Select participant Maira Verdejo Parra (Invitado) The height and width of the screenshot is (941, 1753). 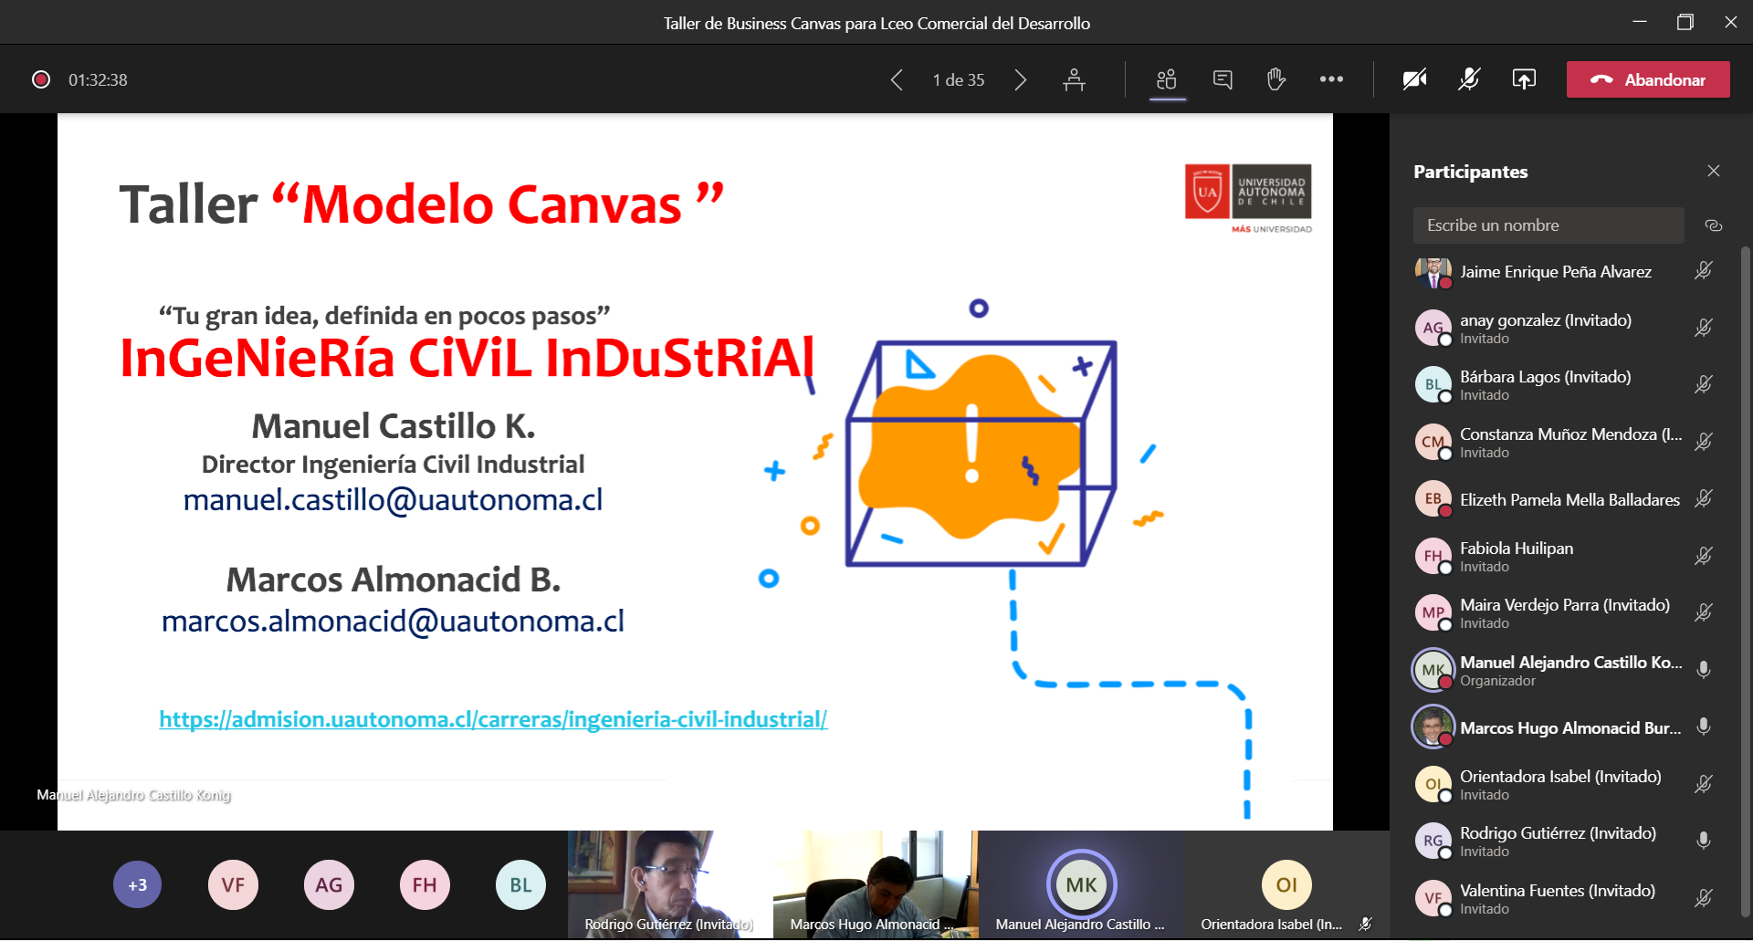click(x=1565, y=612)
